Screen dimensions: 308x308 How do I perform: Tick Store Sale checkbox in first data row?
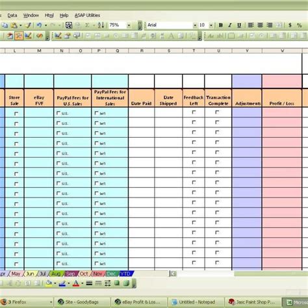coord(16,114)
